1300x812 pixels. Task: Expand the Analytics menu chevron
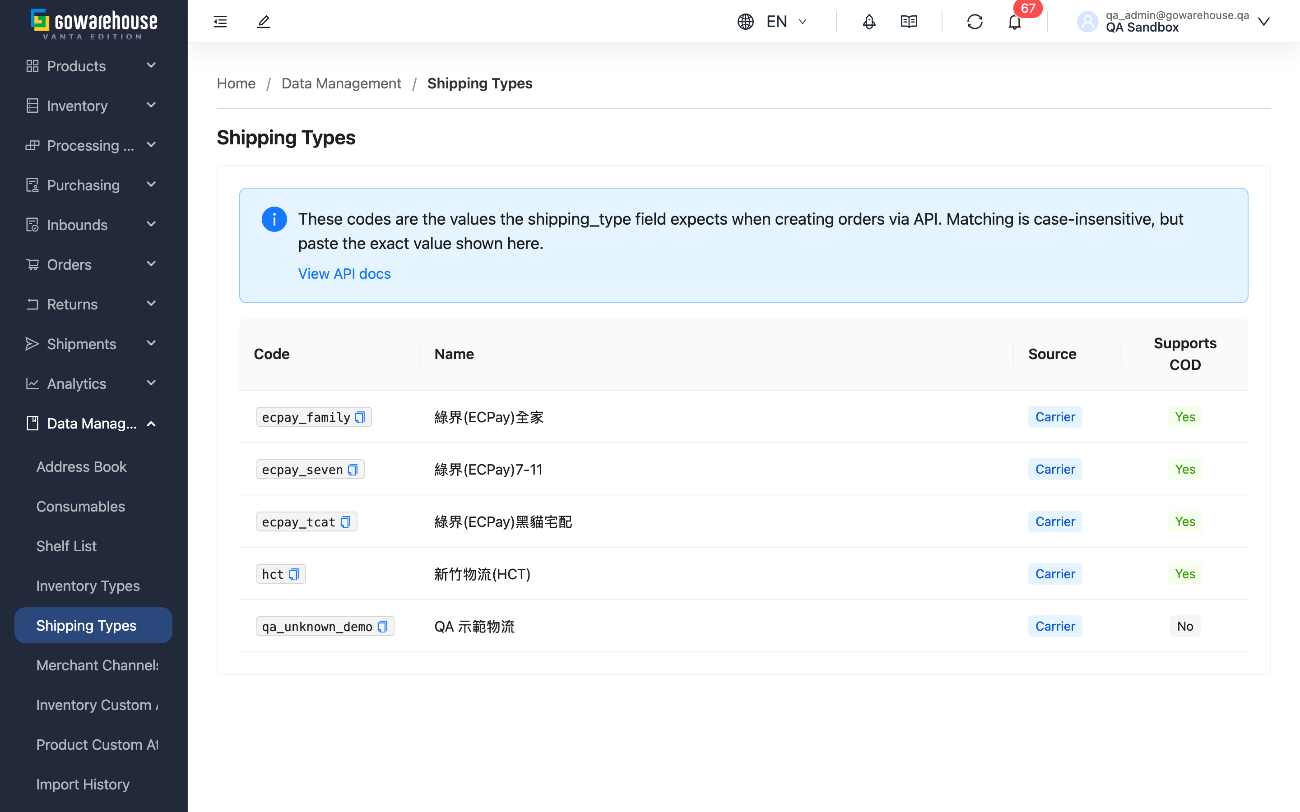[152, 383]
